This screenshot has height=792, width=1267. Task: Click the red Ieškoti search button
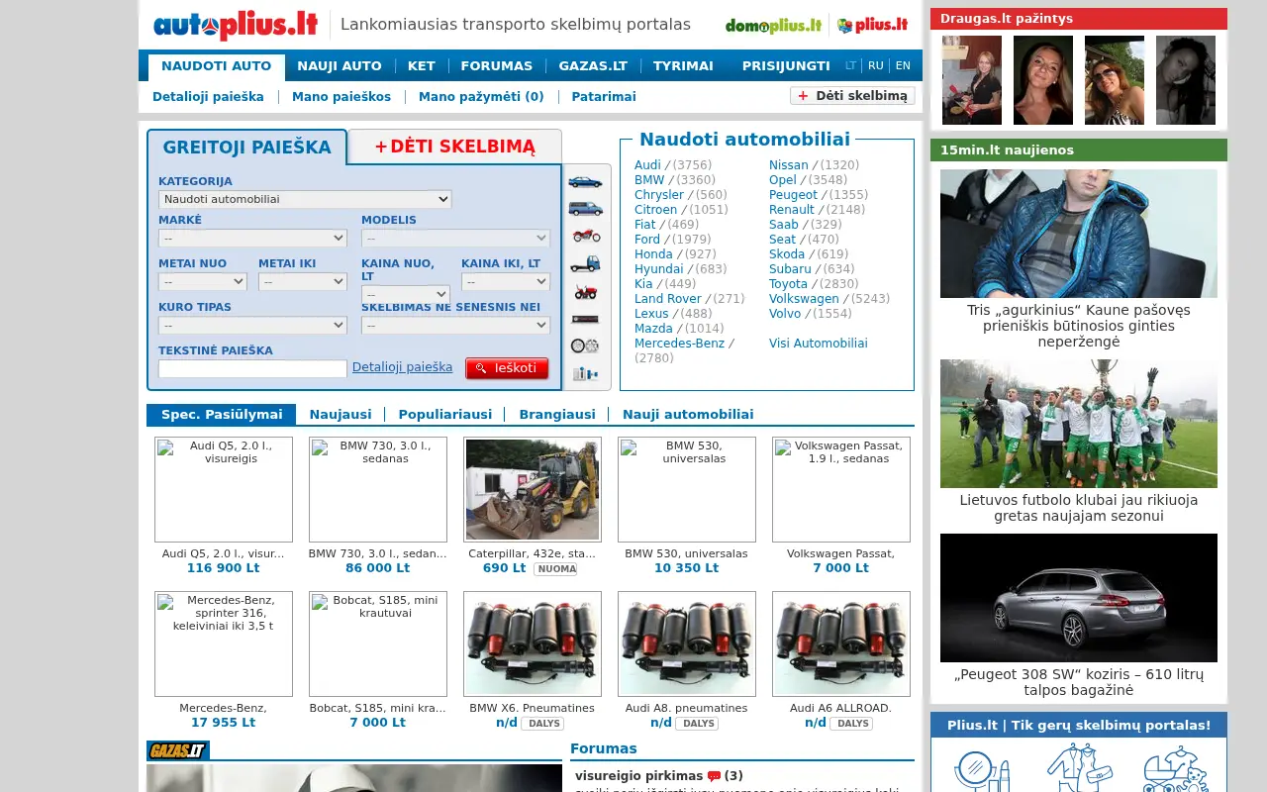coord(507,368)
